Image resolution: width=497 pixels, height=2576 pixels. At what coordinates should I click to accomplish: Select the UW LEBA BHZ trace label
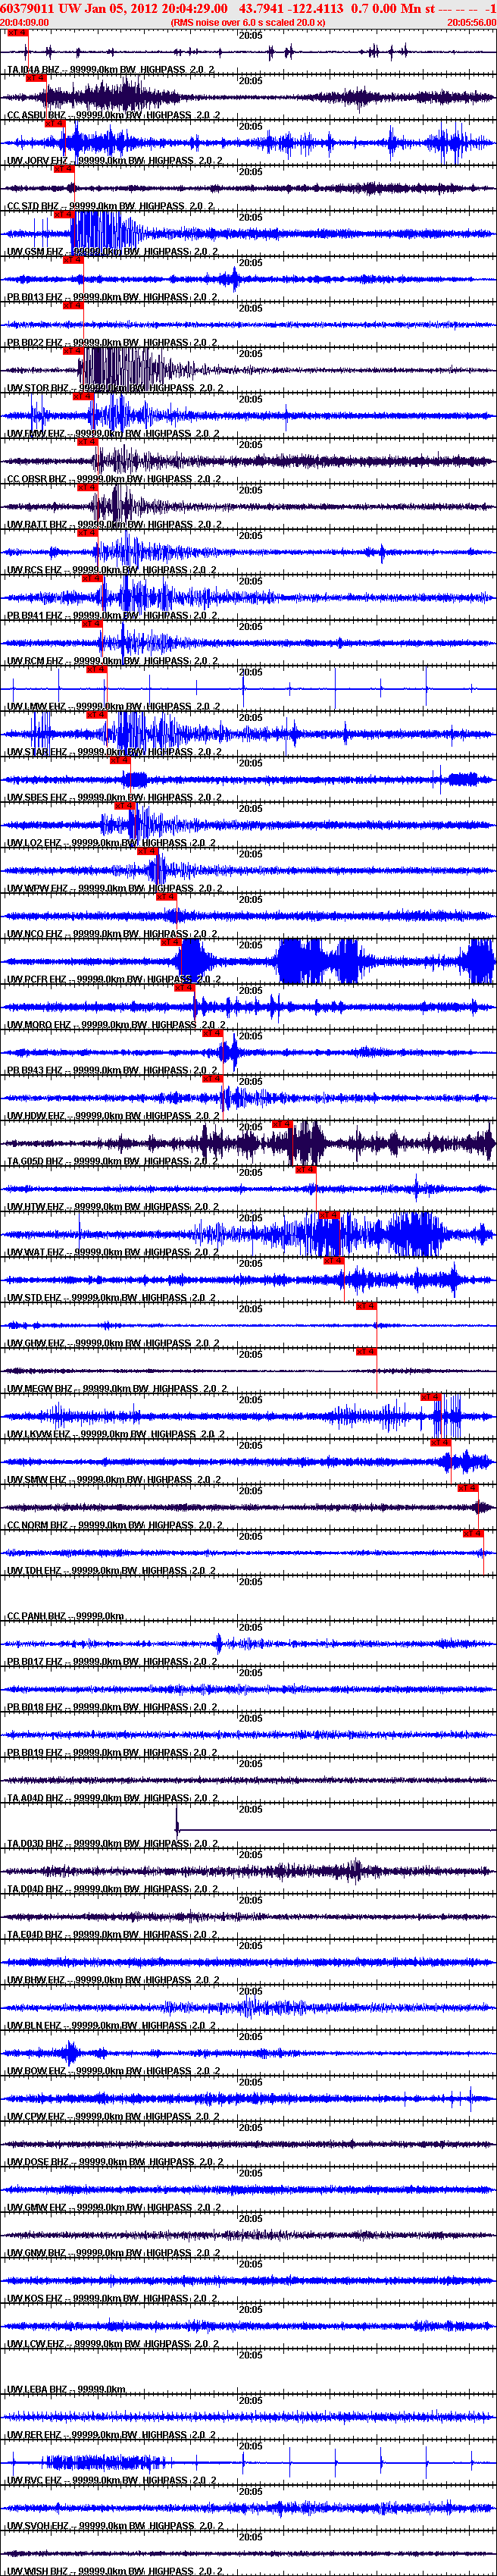point(65,2390)
